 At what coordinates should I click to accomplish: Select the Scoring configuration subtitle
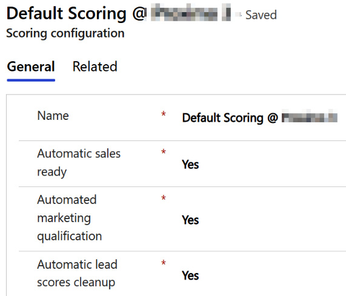65,33
